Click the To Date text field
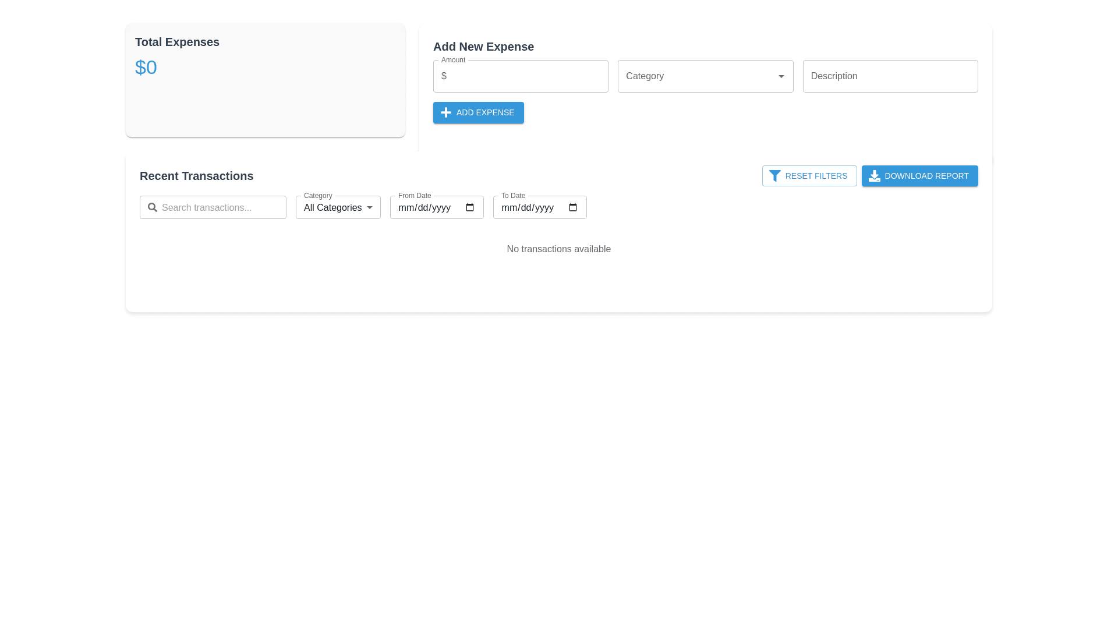Viewport: 1118px width, 629px height. tap(528, 208)
